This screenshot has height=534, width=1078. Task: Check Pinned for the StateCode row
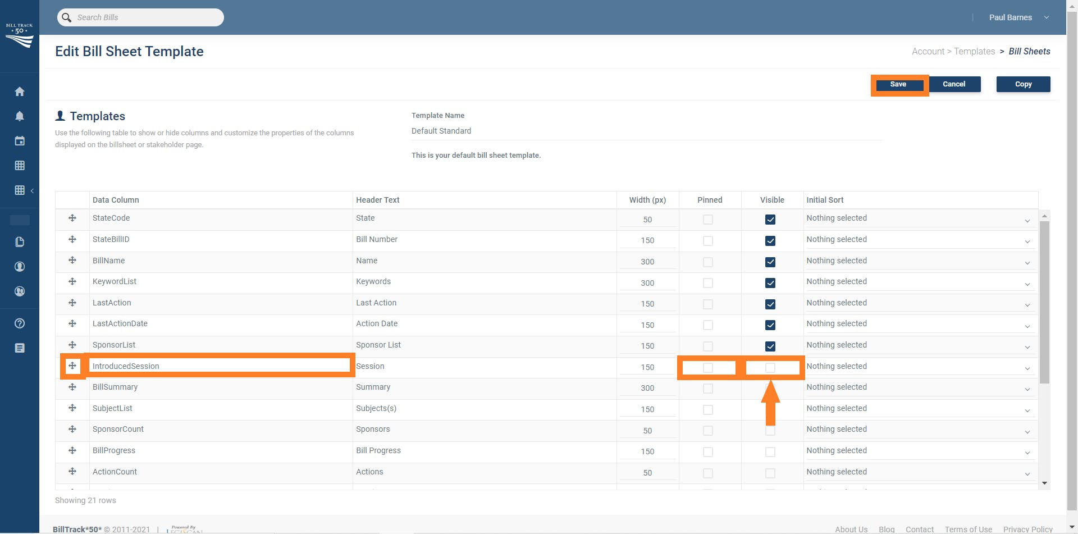tap(708, 220)
